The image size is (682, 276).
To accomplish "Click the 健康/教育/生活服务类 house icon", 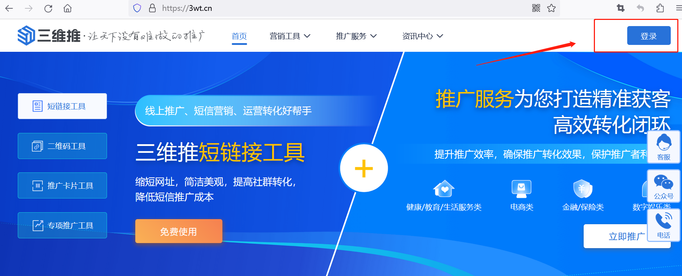I will pos(444,189).
